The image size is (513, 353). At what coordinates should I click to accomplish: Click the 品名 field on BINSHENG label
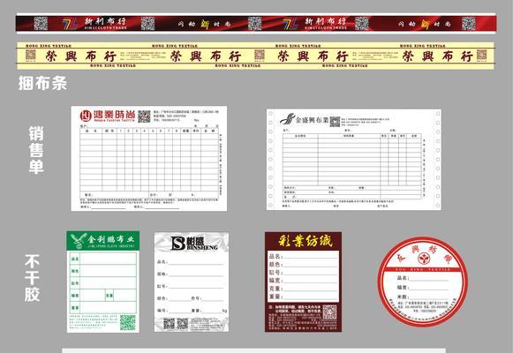coord(191,262)
